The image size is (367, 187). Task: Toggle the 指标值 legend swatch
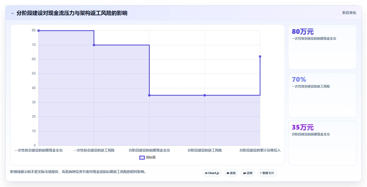(x=142, y=158)
